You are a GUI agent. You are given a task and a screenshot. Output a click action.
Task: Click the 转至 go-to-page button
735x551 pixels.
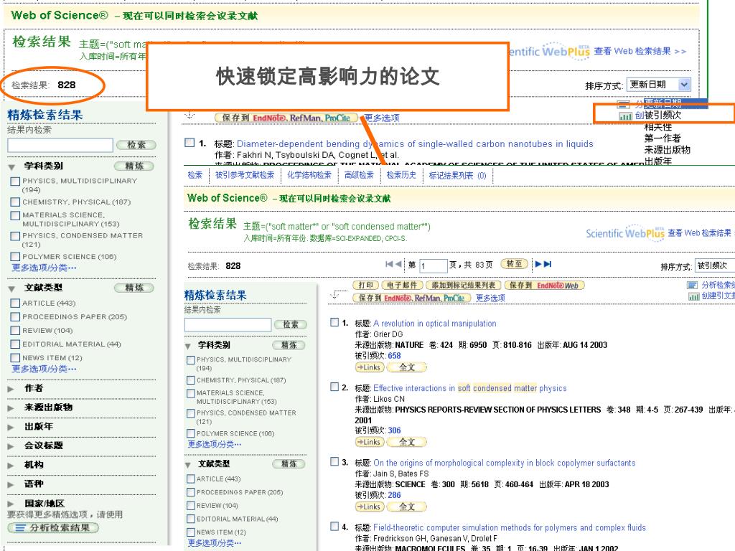514,265
